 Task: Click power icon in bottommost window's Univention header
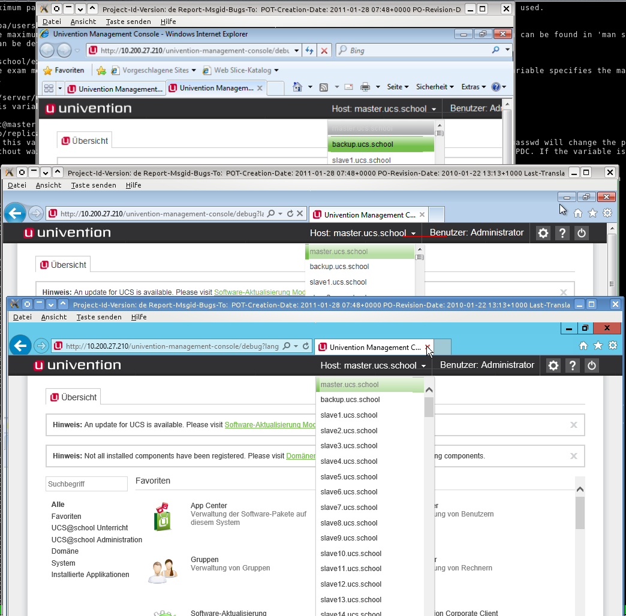(x=591, y=366)
